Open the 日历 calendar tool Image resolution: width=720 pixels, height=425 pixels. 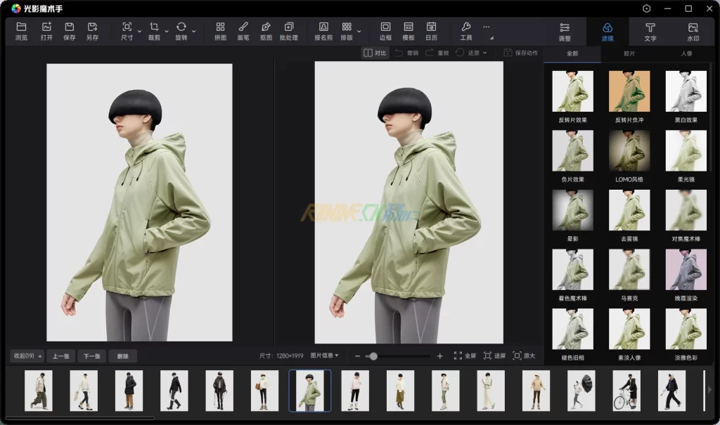click(x=431, y=31)
